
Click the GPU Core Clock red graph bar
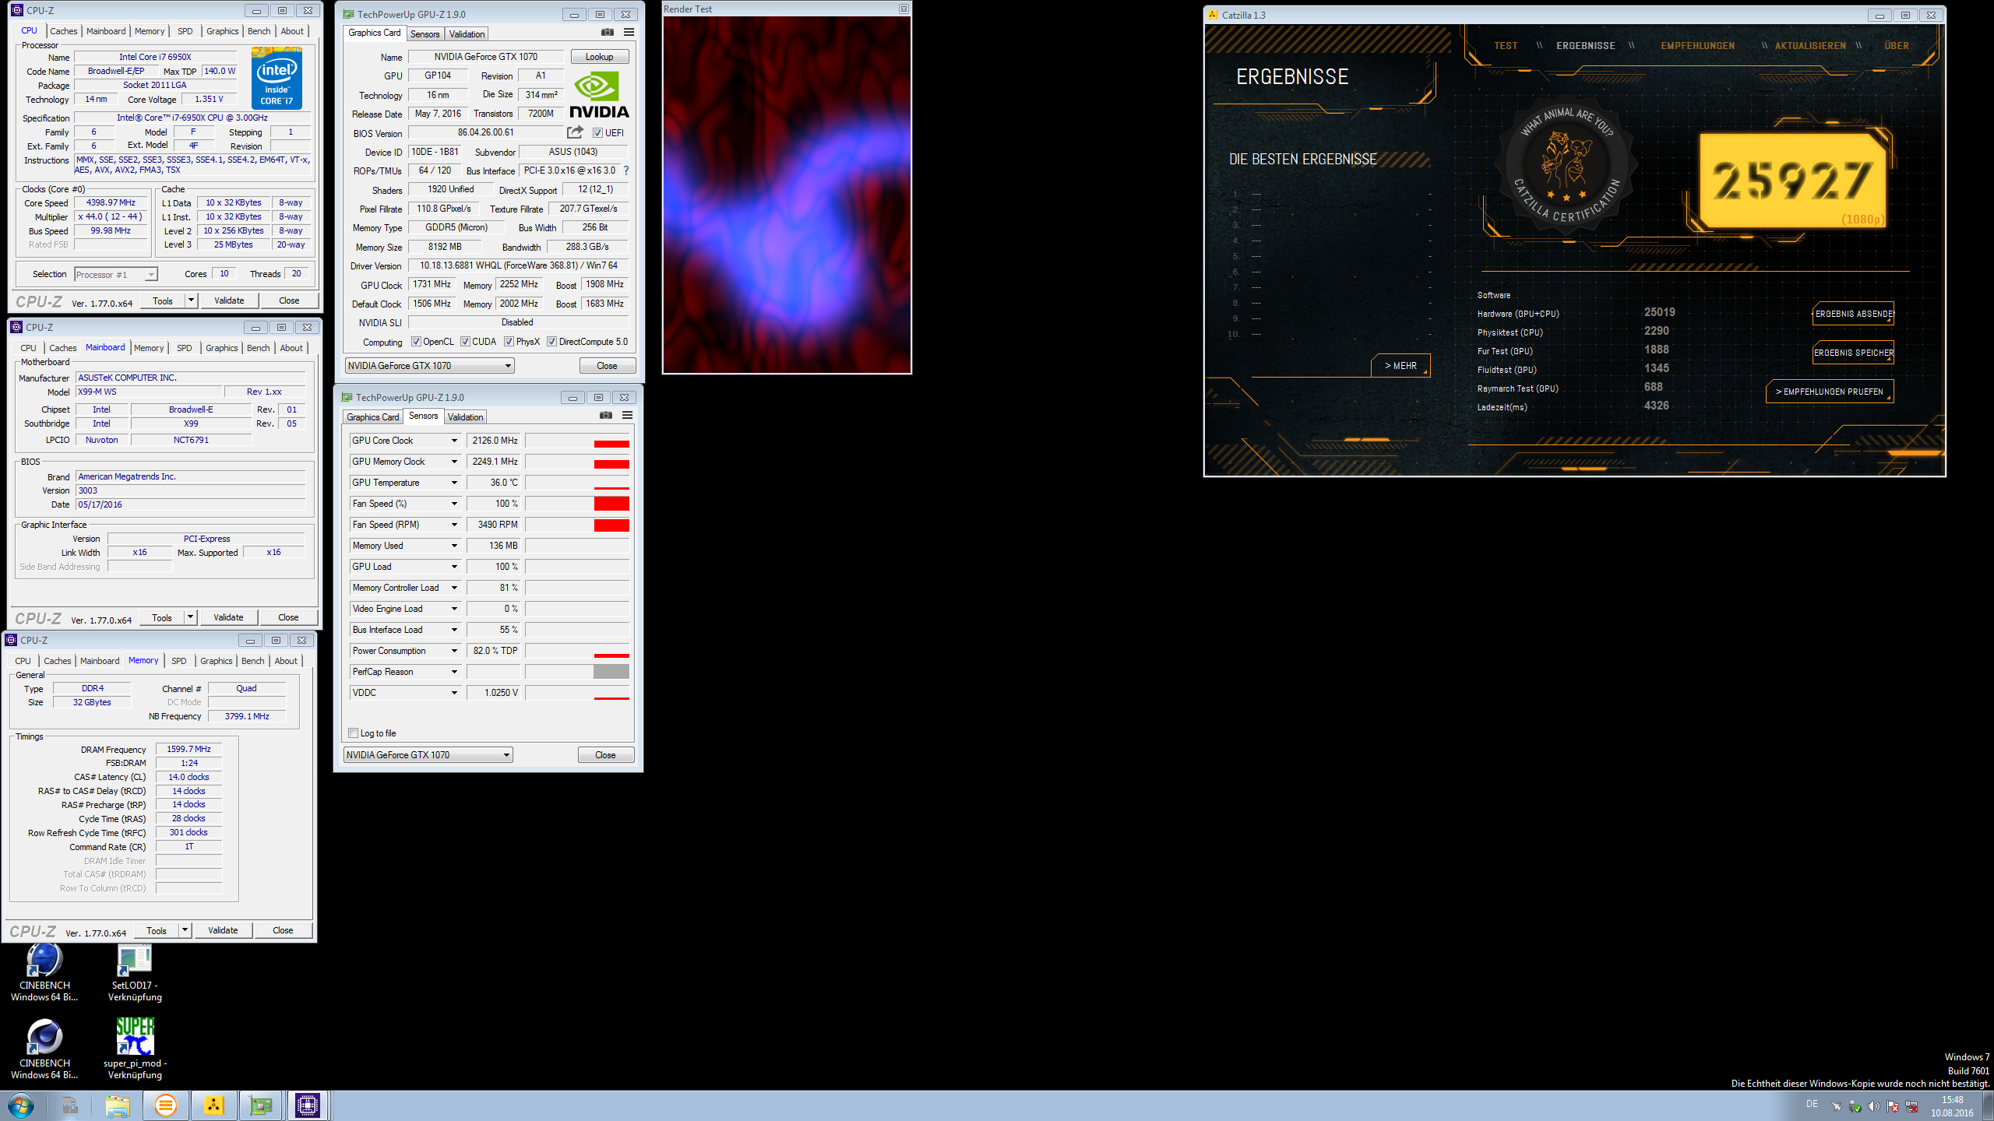pos(611,444)
